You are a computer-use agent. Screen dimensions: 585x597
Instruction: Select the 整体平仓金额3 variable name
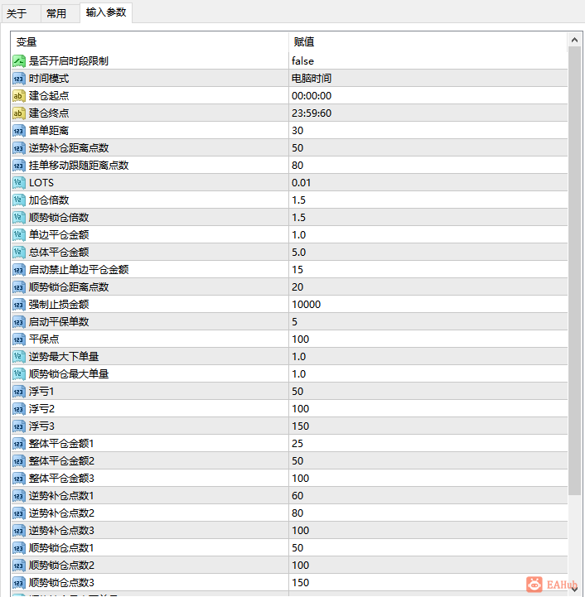(61, 479)
